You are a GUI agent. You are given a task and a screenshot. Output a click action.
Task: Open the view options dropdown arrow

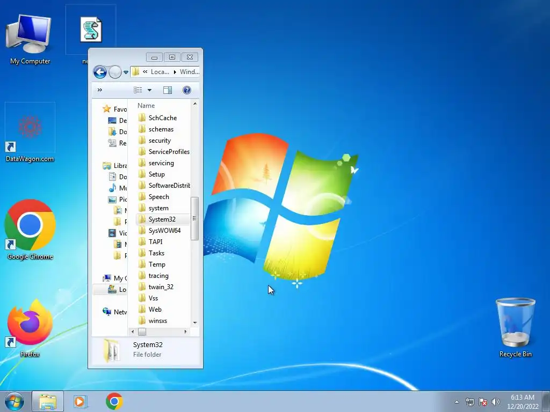click(149, 90)
